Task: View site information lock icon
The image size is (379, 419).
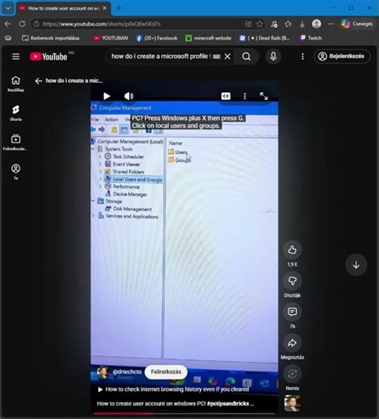Action: coord(36,24)
